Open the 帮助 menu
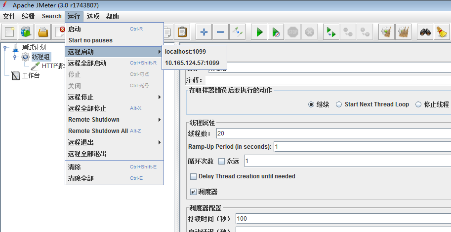The width and height of the screenshot is (451, 232). 112,16
